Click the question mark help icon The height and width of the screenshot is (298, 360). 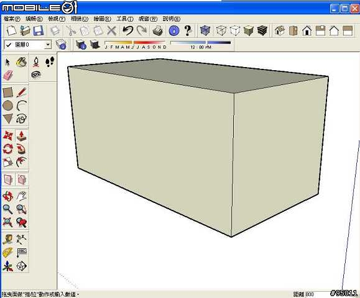pyautogui.click(x=188, y=30)
